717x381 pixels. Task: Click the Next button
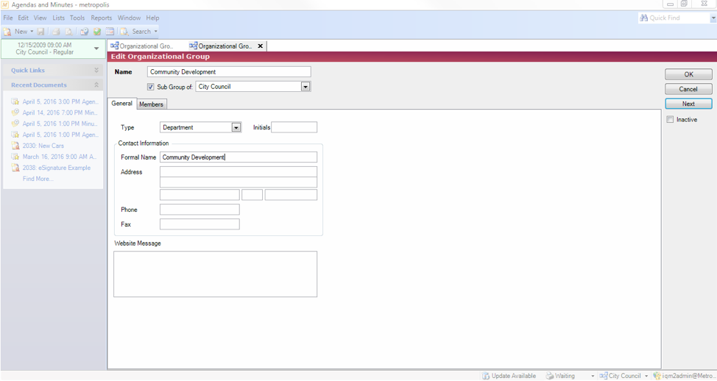pos(688,104)
